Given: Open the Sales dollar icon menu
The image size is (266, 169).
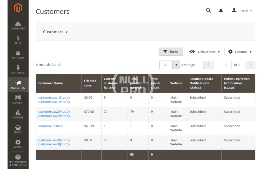Looking at the screenshot, I should pos(18,40).
